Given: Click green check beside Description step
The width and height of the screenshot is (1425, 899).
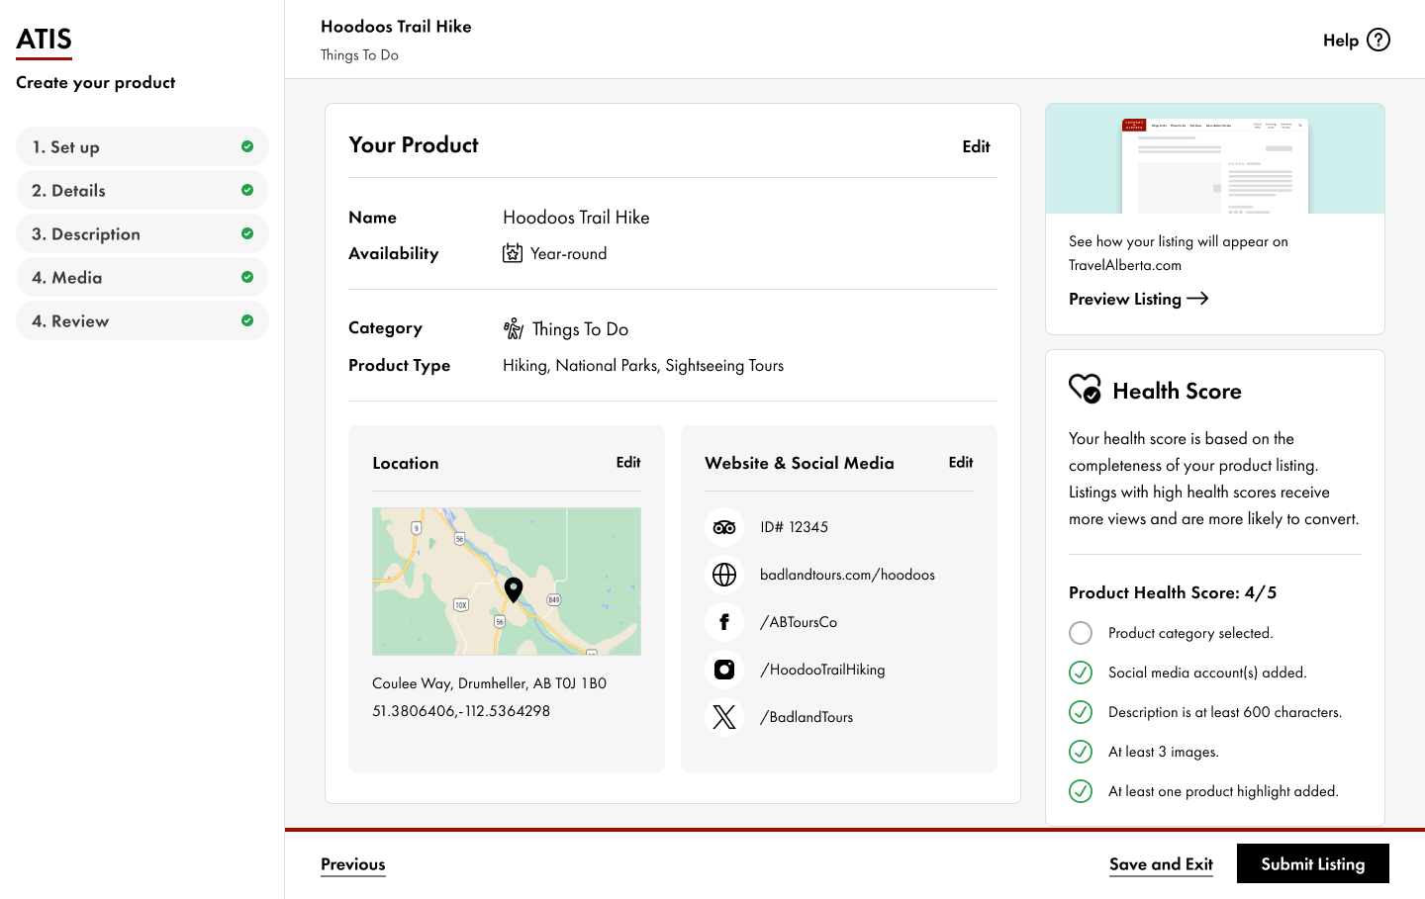Looking at the screenshot, I should pos(247,233).
